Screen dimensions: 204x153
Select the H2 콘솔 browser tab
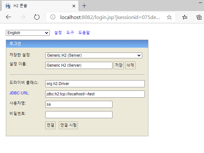click(40, 6)
